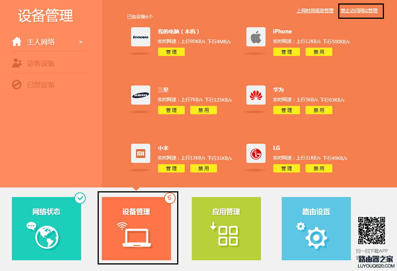The image size is (397, 271).
Task: Click the QR code for APP download
Action: (371, 230)
